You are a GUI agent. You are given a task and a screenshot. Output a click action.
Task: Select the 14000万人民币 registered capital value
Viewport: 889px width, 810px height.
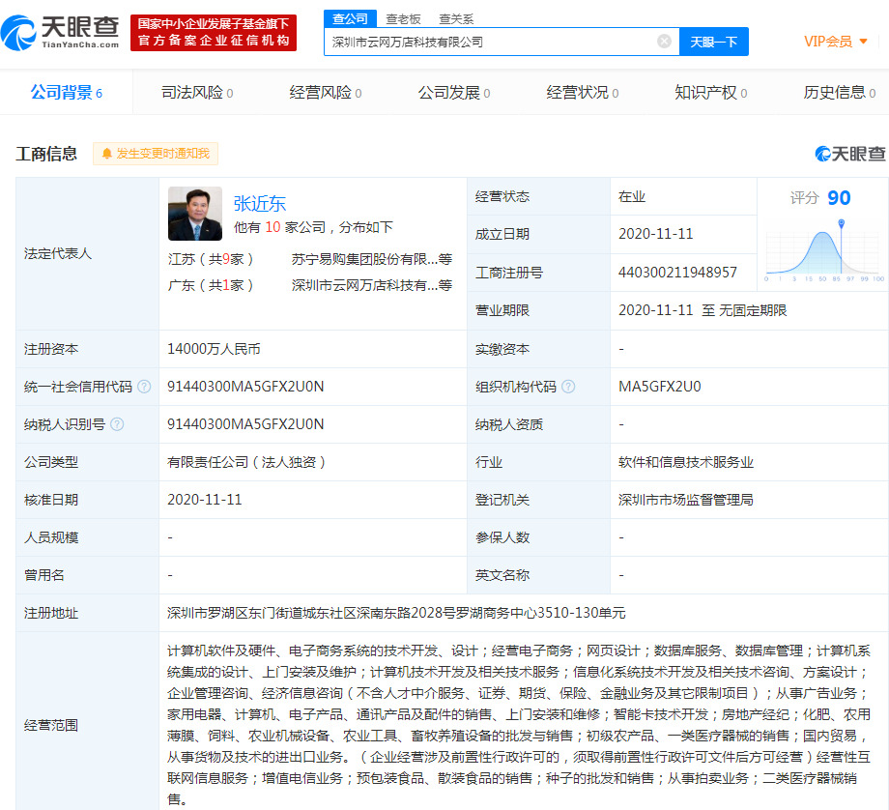pyautogui.click(x=214, y=349)
